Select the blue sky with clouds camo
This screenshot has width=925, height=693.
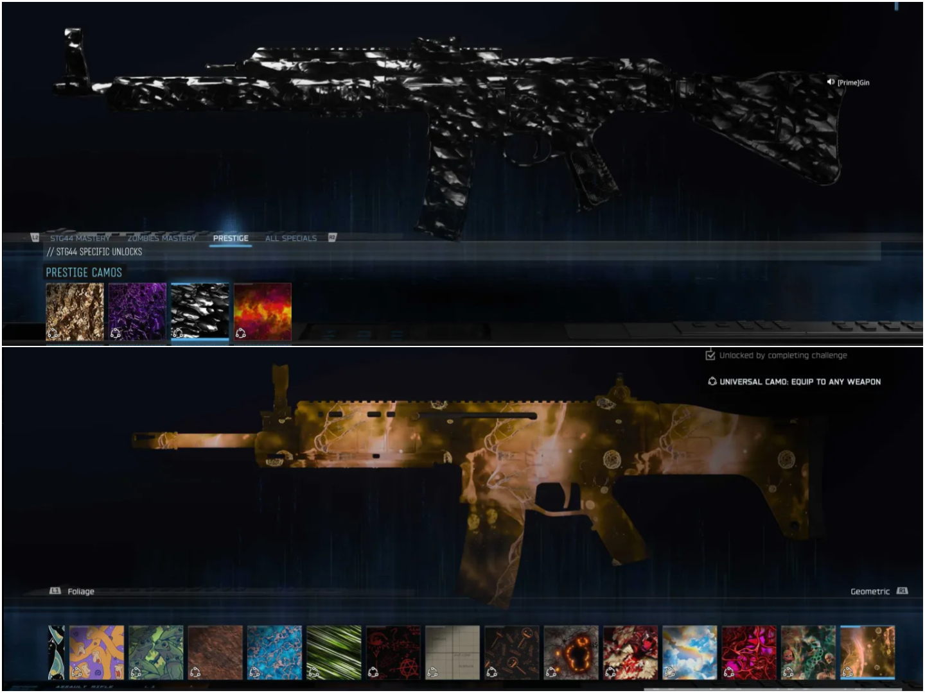point(690,653)
